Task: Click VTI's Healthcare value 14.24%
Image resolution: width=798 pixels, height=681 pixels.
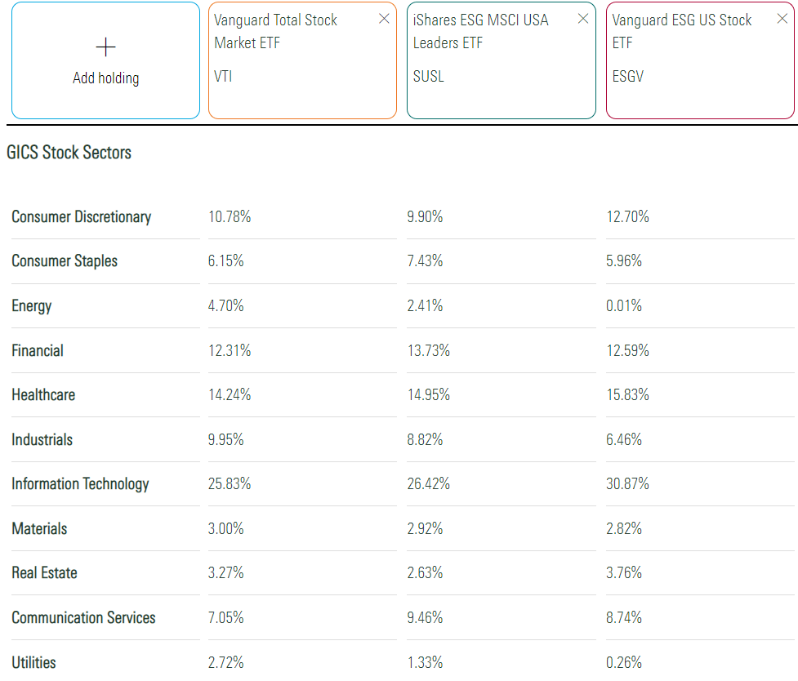Action: click(230, 395)
